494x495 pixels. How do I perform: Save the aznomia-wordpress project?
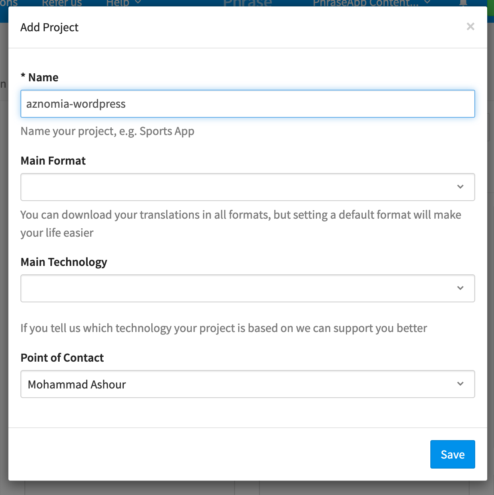coord(452,454)
